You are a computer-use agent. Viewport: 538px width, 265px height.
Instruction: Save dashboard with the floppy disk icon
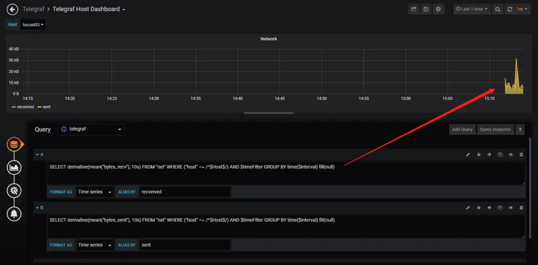click(426, 9)
